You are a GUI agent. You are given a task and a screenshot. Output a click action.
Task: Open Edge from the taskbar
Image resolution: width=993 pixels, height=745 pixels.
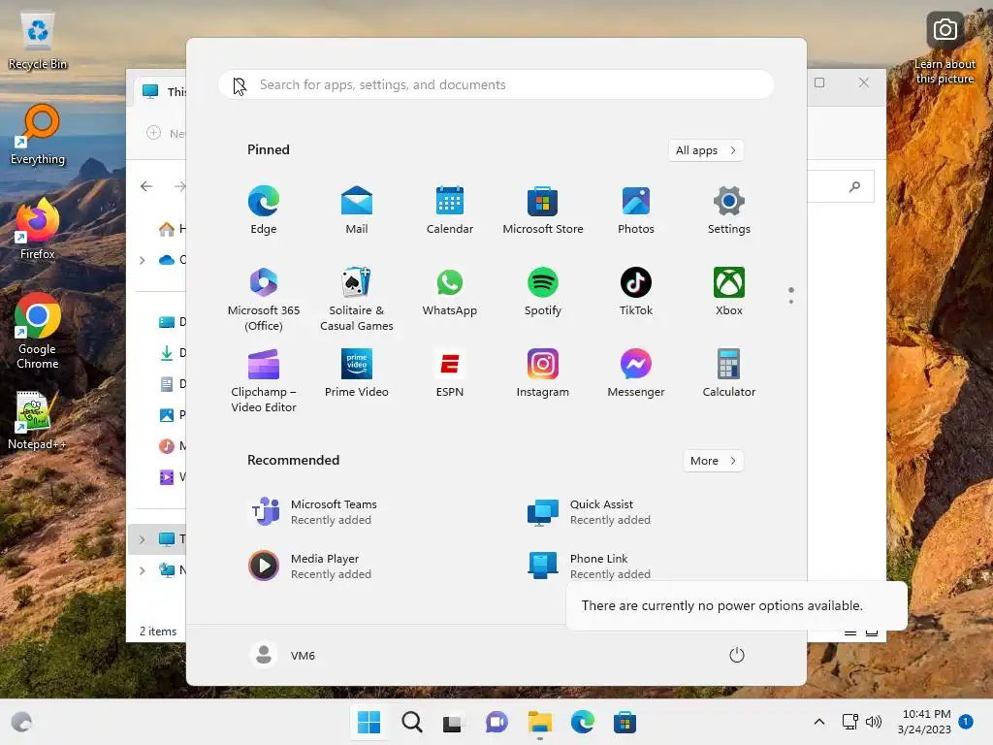[582, 722]
